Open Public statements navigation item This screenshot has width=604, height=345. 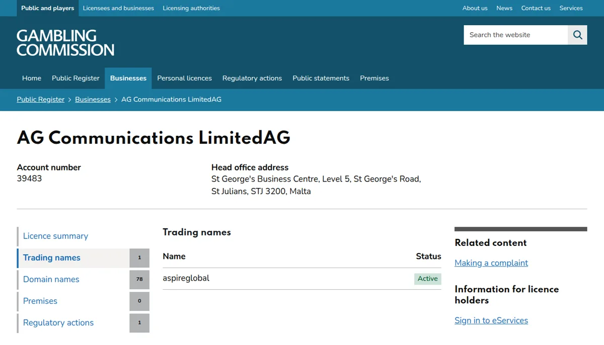[321, 78]
